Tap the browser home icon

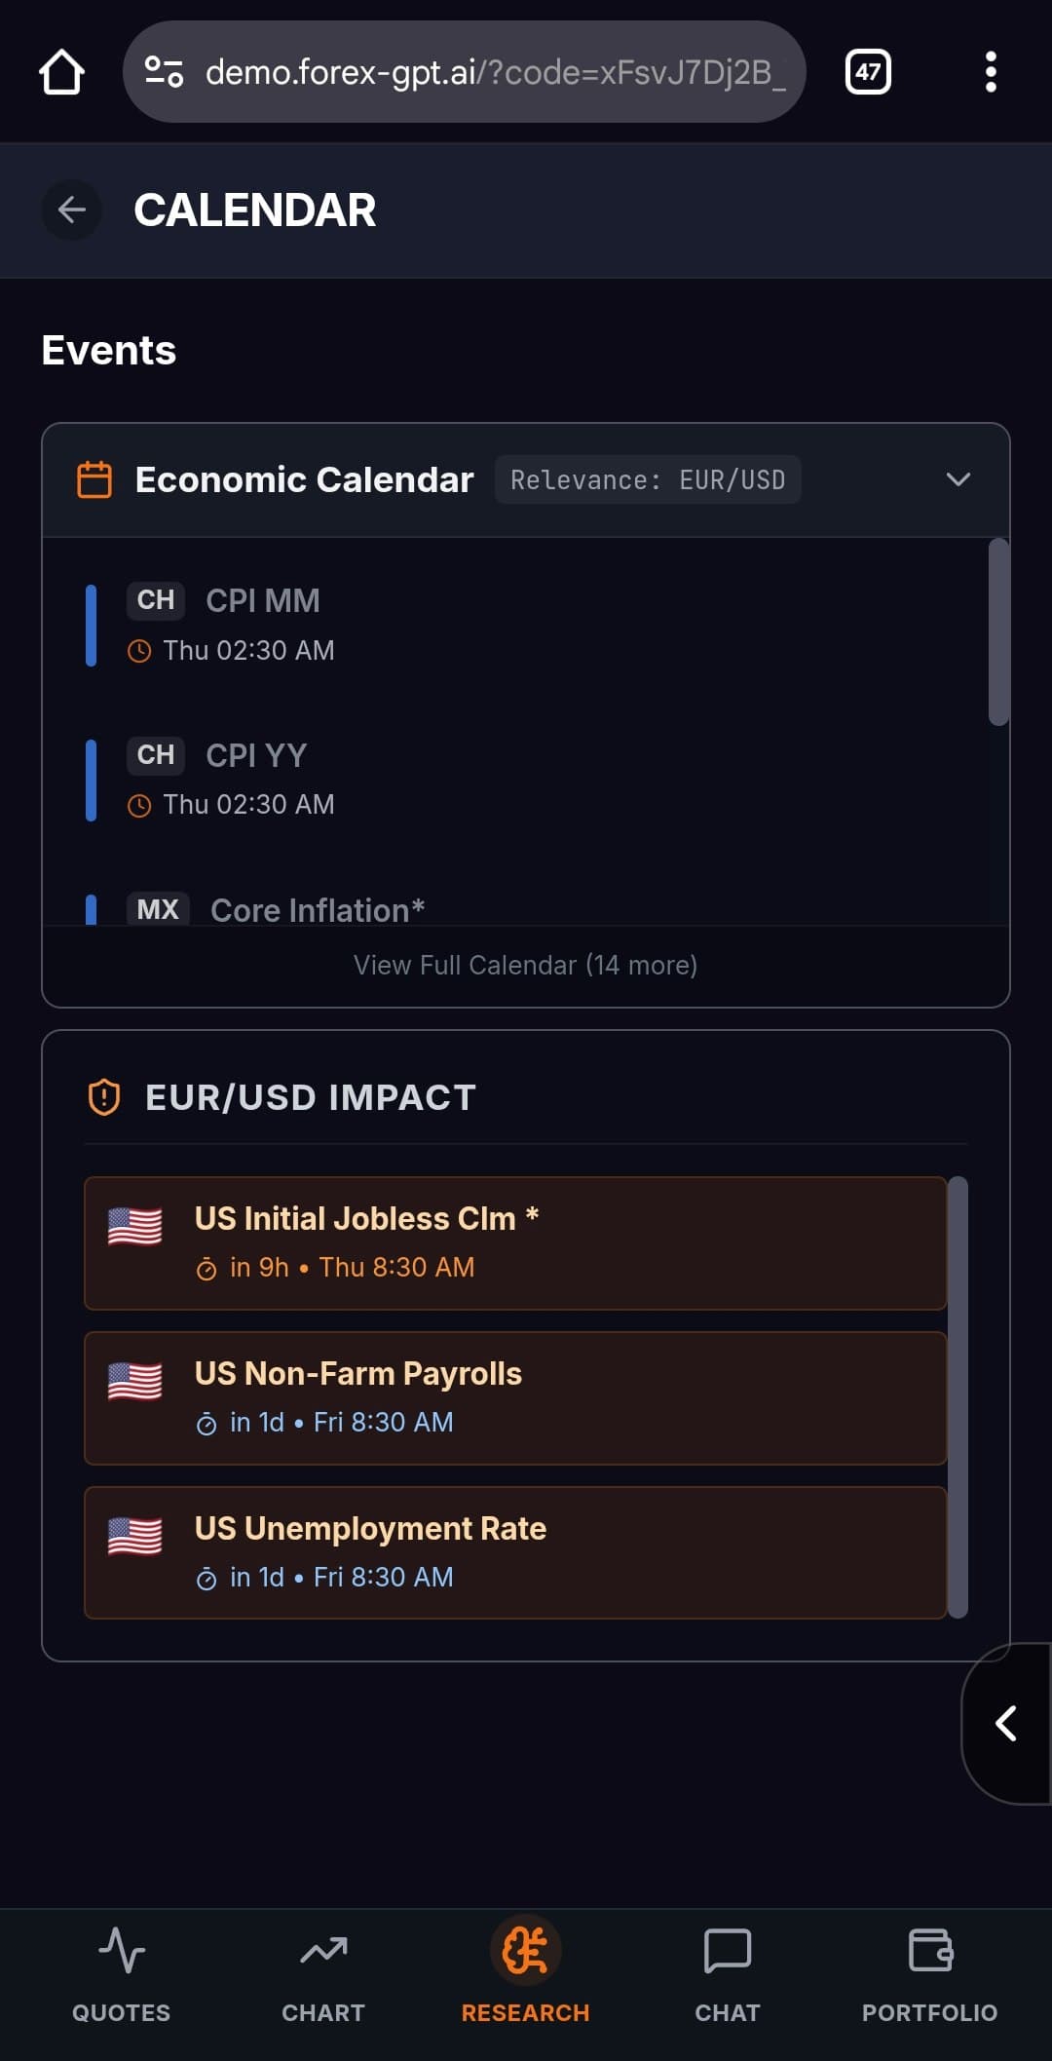click(x=61, y=72)
